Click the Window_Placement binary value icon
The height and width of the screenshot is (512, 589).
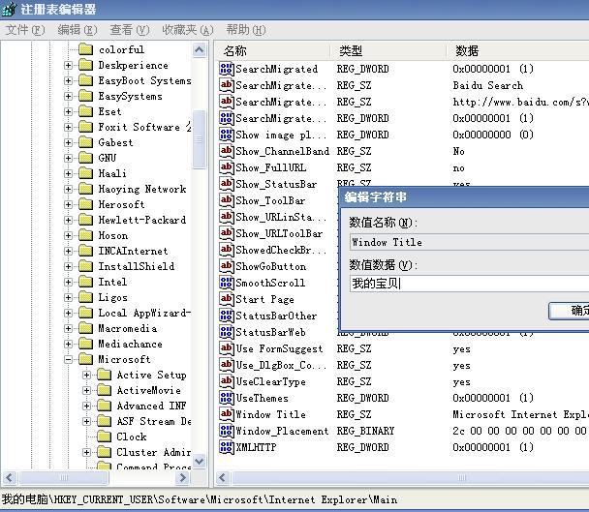tap(227, 431)
